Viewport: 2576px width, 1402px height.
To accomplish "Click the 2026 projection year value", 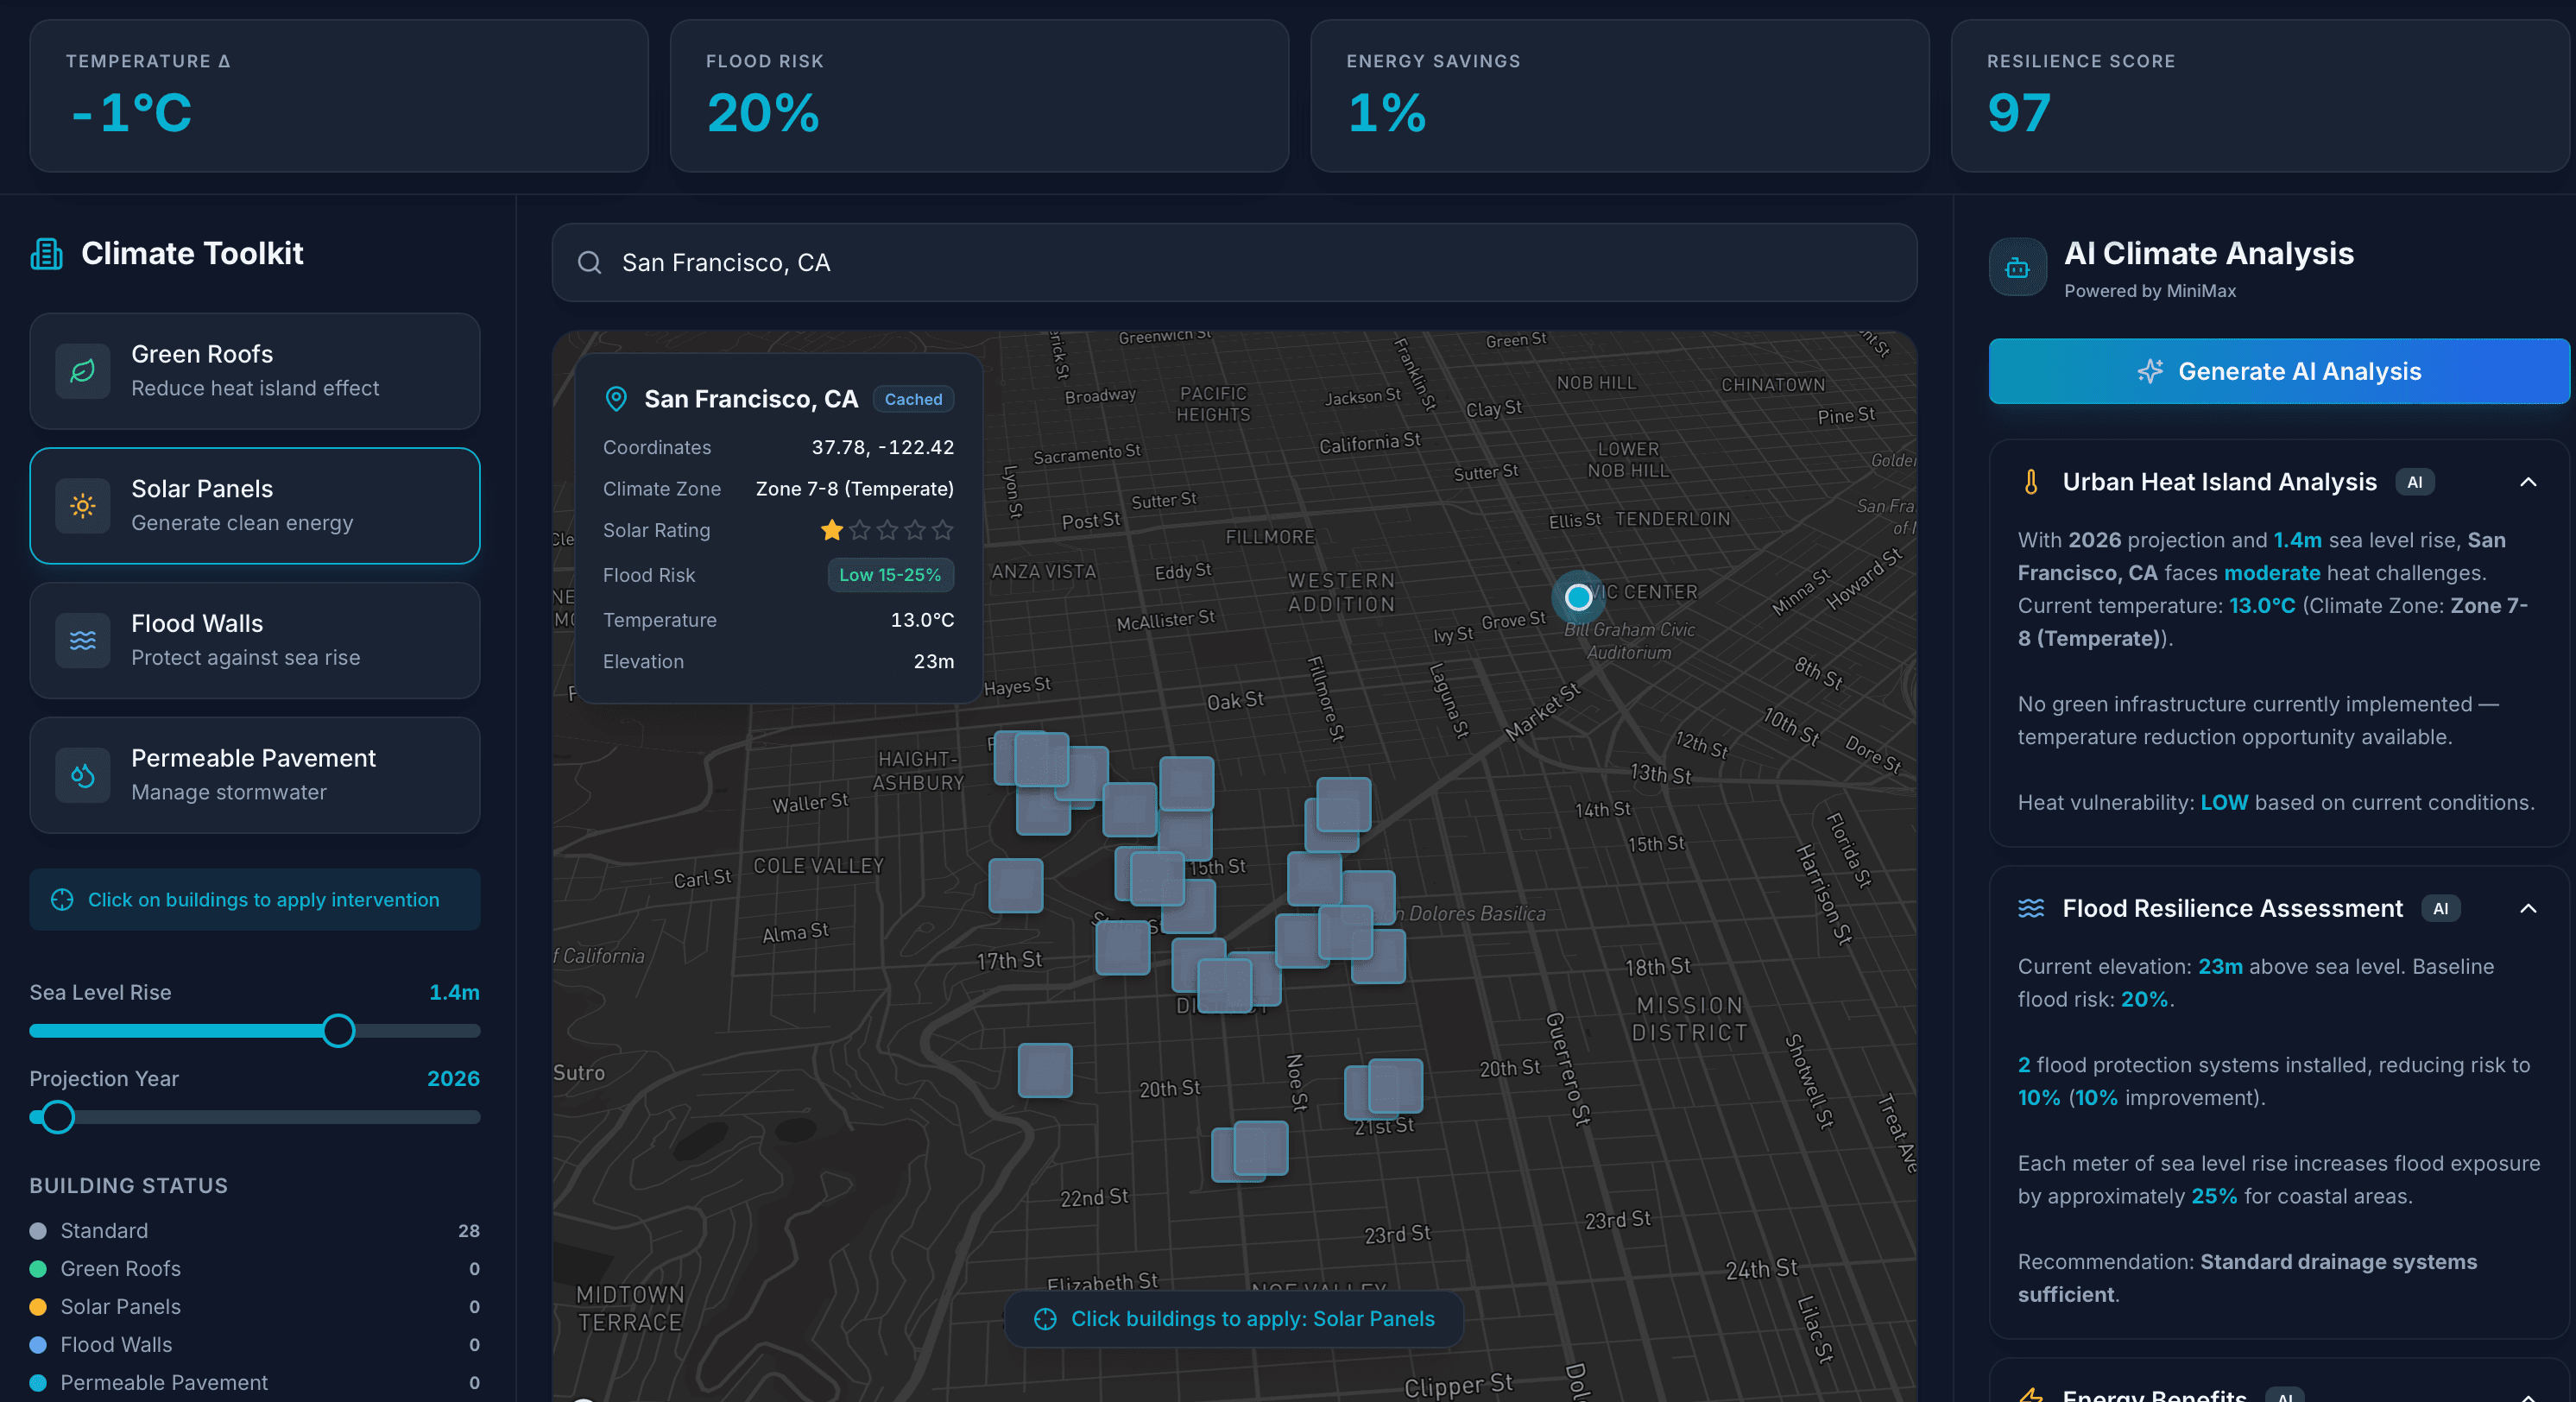I will [453, 1079].
